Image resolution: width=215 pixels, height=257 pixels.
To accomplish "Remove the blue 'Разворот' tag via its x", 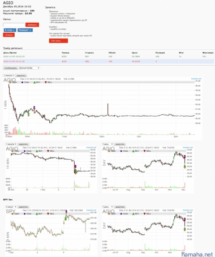I will [30, 30].
